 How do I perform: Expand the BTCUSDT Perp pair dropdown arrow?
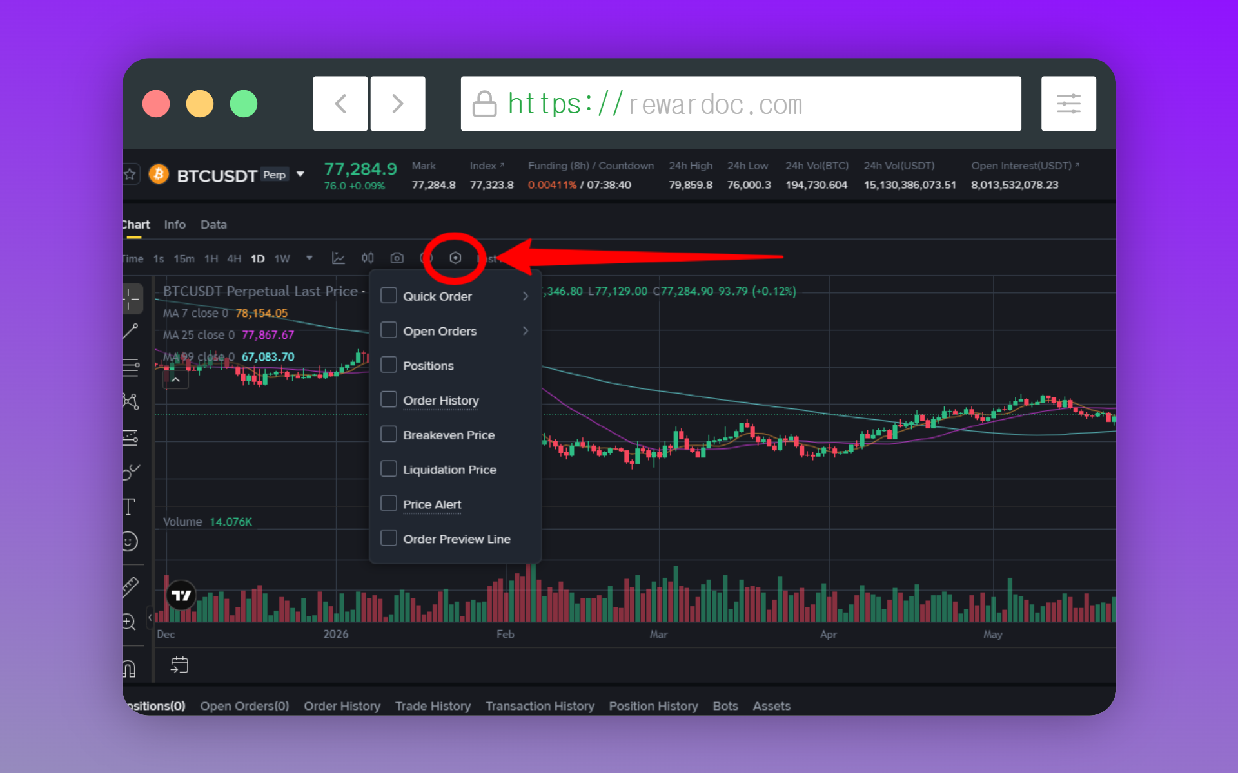[x=300, y=175]
